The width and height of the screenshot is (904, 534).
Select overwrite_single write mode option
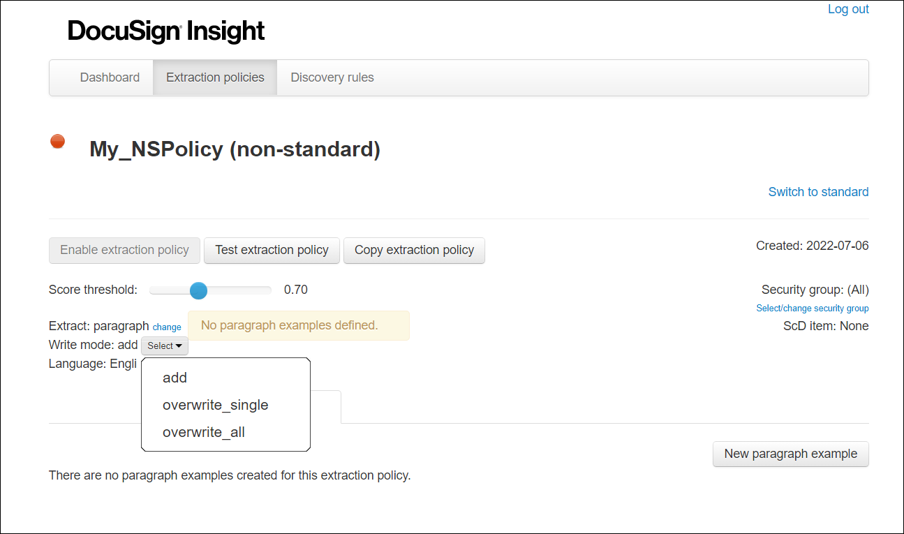[x=215, y=405]
